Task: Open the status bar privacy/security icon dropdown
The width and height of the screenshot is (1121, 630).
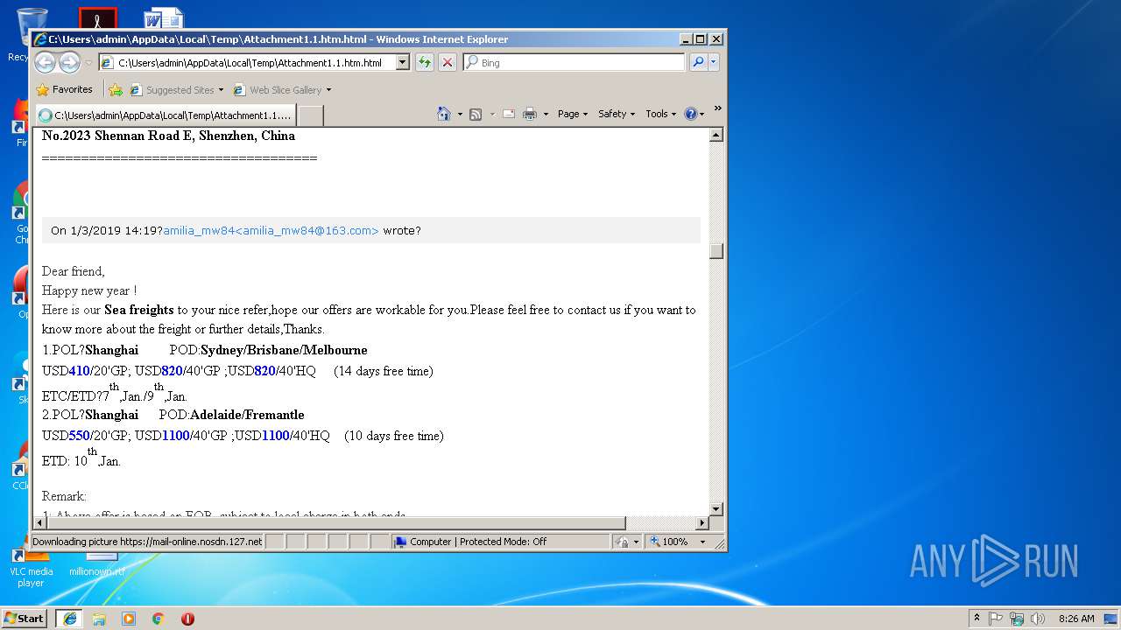Action: (627, 542)
